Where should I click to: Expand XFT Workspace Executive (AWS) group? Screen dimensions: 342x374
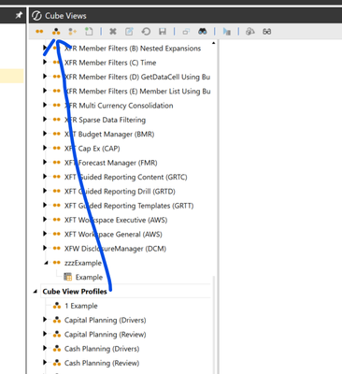click(x=45, y=220)
